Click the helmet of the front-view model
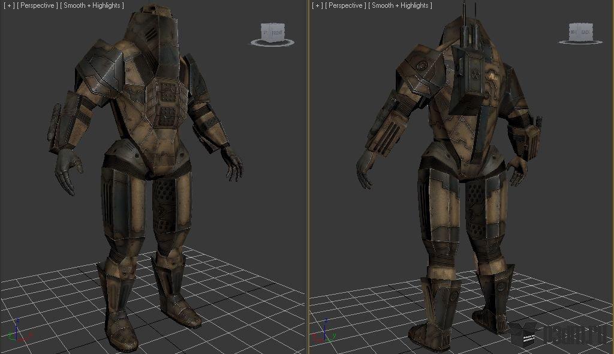This screenshot has height=354, width=614. coord(157,37)
